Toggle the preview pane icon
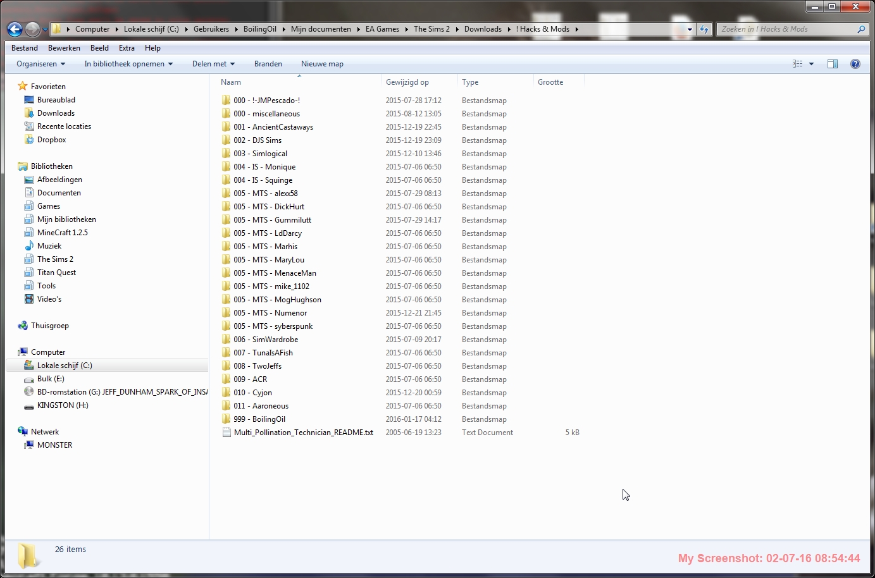Screen dimensions: 875x578 tap(832, 64)
